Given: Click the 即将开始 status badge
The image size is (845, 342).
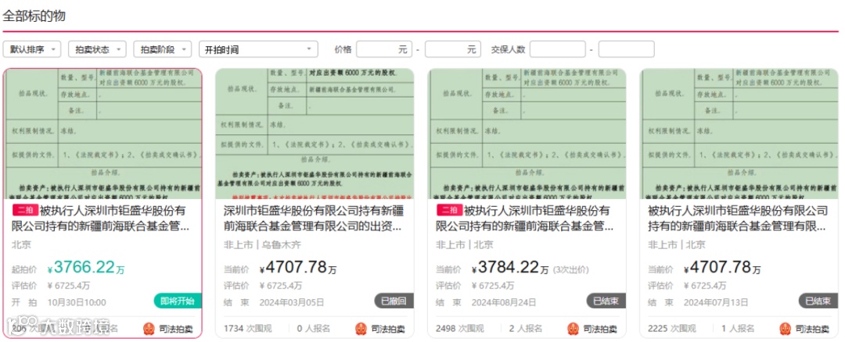Looking at the screenshot, I should 178,301.
